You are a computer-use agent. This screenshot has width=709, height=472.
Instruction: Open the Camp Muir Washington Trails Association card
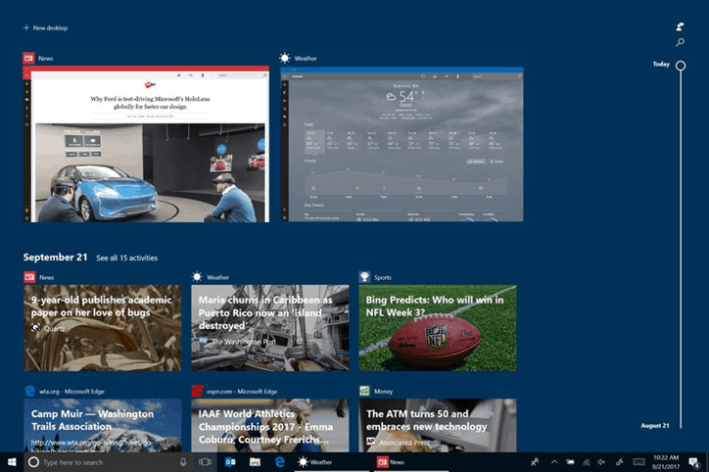103,425
